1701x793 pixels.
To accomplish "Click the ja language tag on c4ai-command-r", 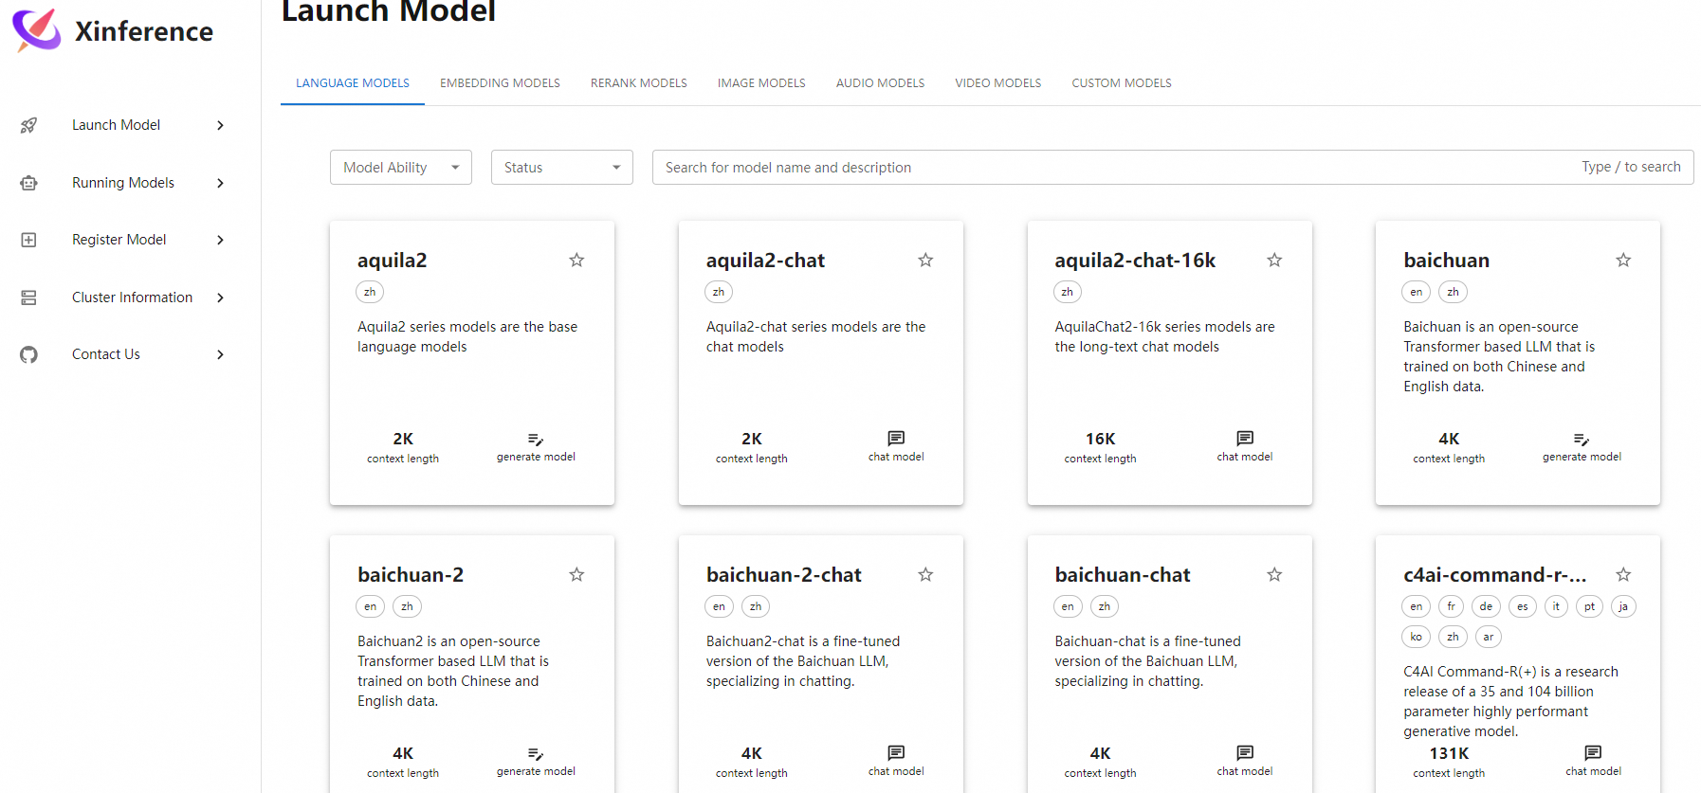I will point(1623,606).
